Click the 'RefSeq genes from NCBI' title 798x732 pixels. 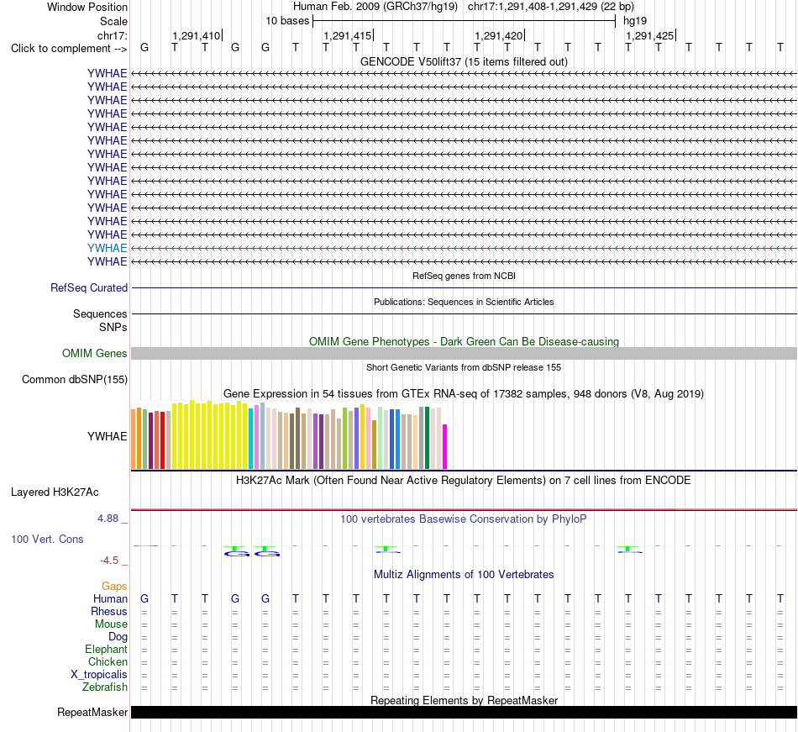point(464,276)
